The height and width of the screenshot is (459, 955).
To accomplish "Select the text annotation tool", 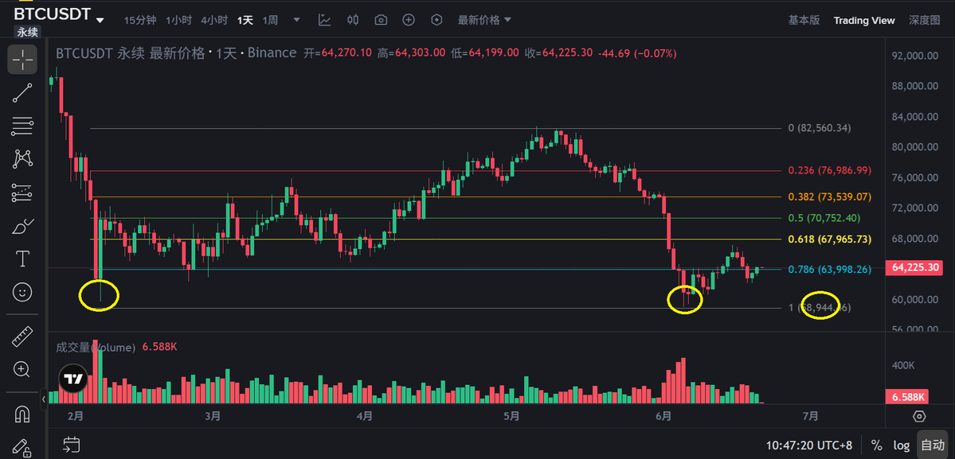I will point(22,259).
